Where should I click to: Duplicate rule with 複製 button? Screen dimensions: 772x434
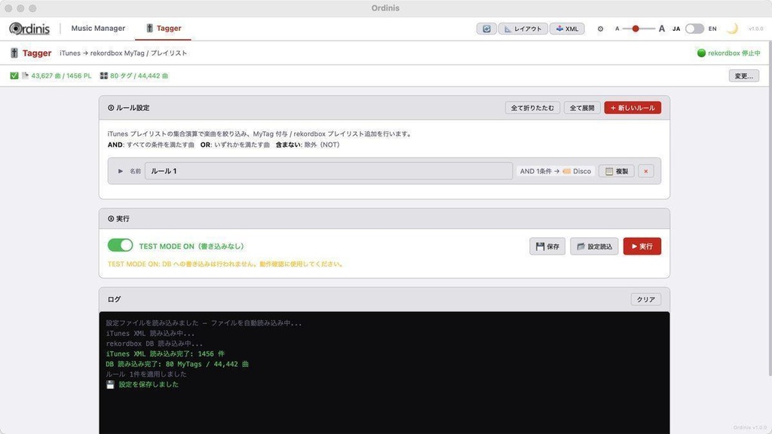(x=617, y=171)
